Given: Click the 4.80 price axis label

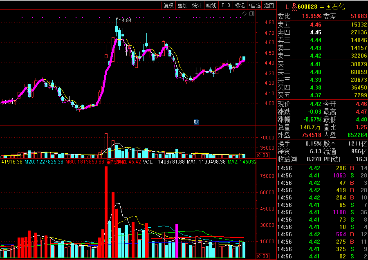Looking at the screenshot, I should (269, 22).
